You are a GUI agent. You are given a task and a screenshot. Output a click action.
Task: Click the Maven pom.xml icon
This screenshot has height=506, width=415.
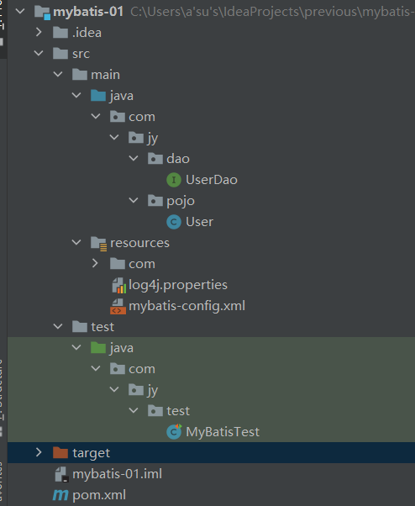(60, 495)
